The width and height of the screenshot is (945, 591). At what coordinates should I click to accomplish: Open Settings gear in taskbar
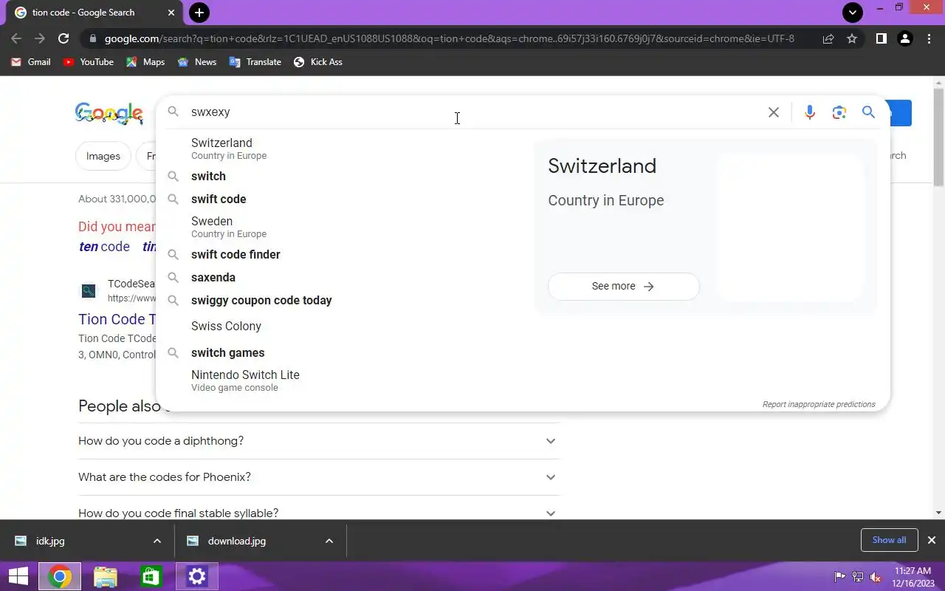tap(197, 576)
